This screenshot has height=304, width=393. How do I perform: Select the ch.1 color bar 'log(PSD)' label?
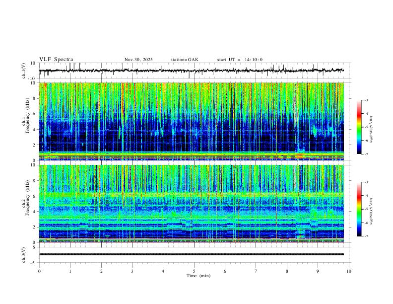pyautogui.click(x=372, y=130)
